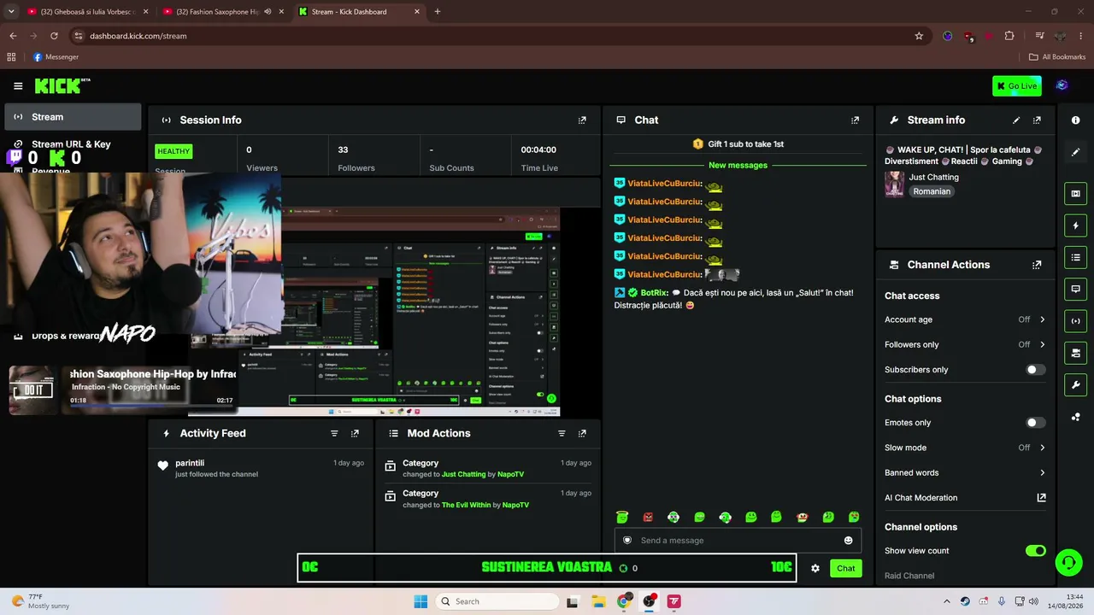Image resolution: width=1094 pixels, height=615 pixels.
Task: Disable Show view count switch
Action: (x=1035, y=551)
